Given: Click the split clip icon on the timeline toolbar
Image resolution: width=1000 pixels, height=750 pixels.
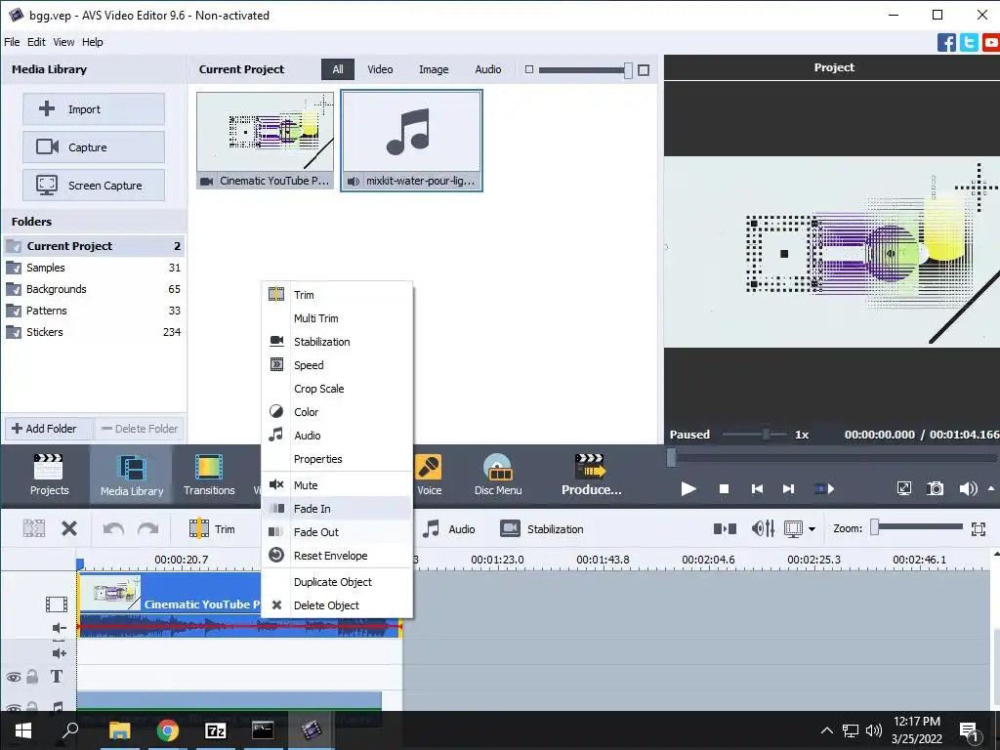Looking at the screenshot, I should (x=34, y=528).
